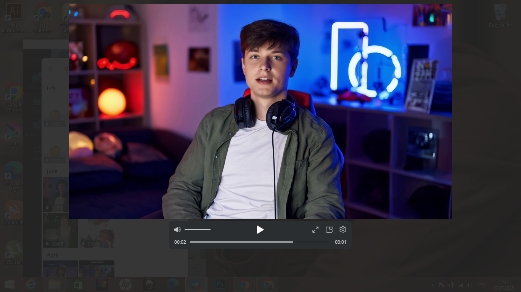Open the Microsoft Edge desktop shortcut
This screenshot has width=521, height=292.
pos(14,176)
